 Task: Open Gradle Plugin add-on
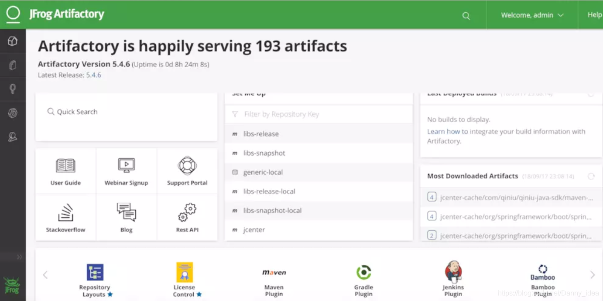[x=363, y=280]
